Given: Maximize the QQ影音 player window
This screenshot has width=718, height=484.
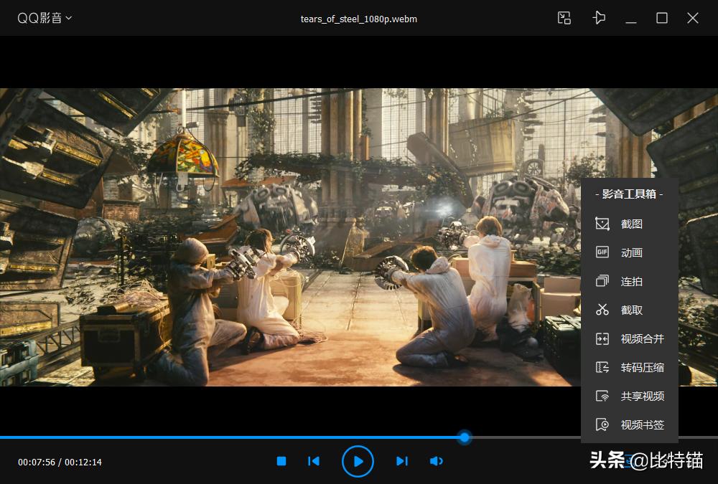Looking at the screenshot, I should (x=662, y=18).
